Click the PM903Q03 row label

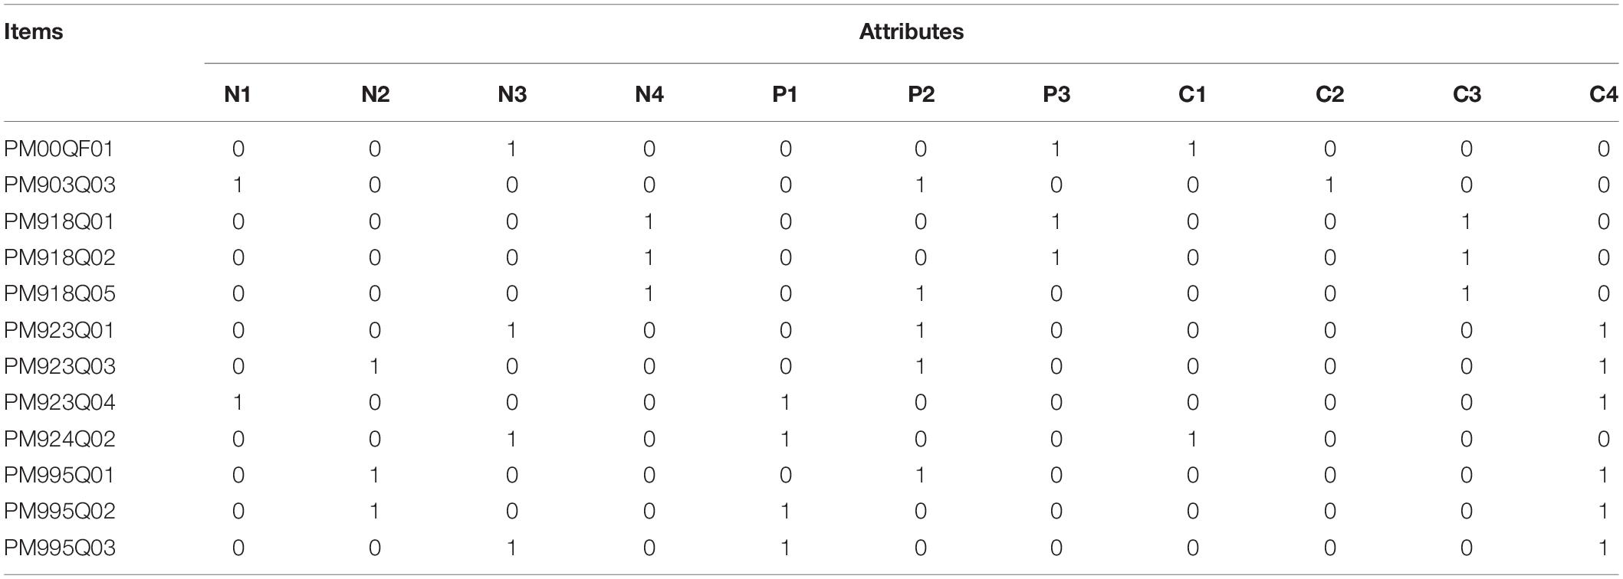pos(60,185)
